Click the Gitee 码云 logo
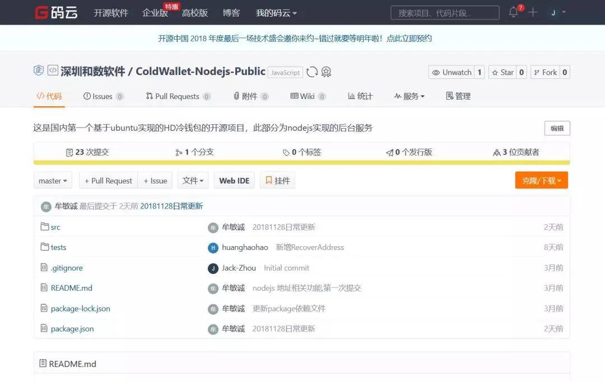 tap(56, 12)
